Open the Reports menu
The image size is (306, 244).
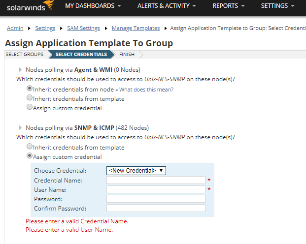tap(228, 6)
